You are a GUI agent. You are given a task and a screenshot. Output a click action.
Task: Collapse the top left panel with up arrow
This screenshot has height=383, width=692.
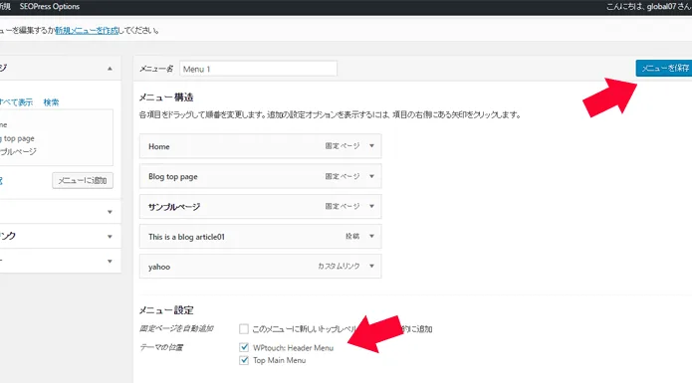pyautogui.click(x=110, y=69)
